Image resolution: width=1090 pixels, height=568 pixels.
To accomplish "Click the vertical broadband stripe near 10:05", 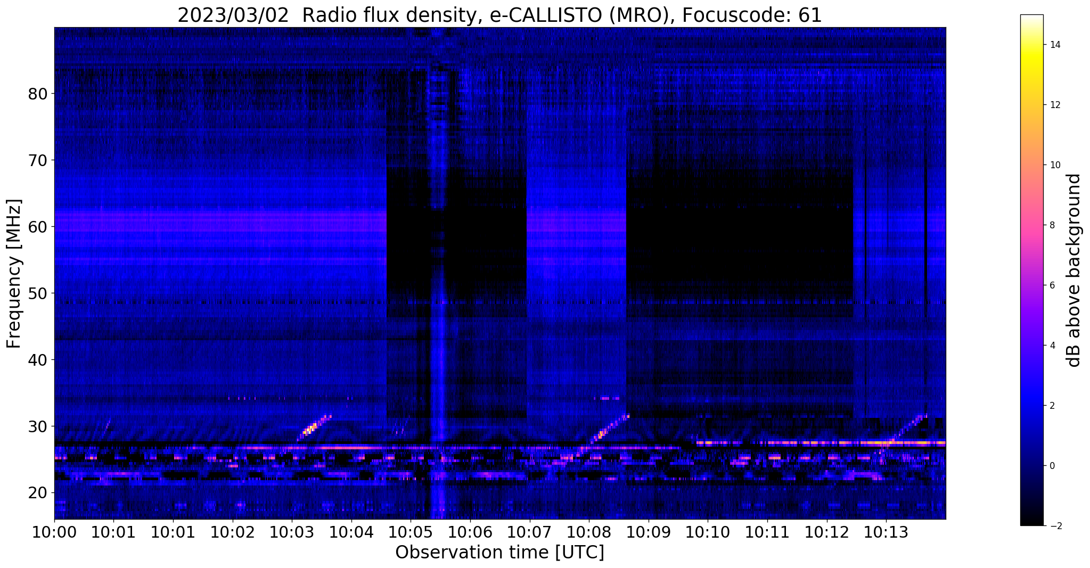I will (438, 273).
